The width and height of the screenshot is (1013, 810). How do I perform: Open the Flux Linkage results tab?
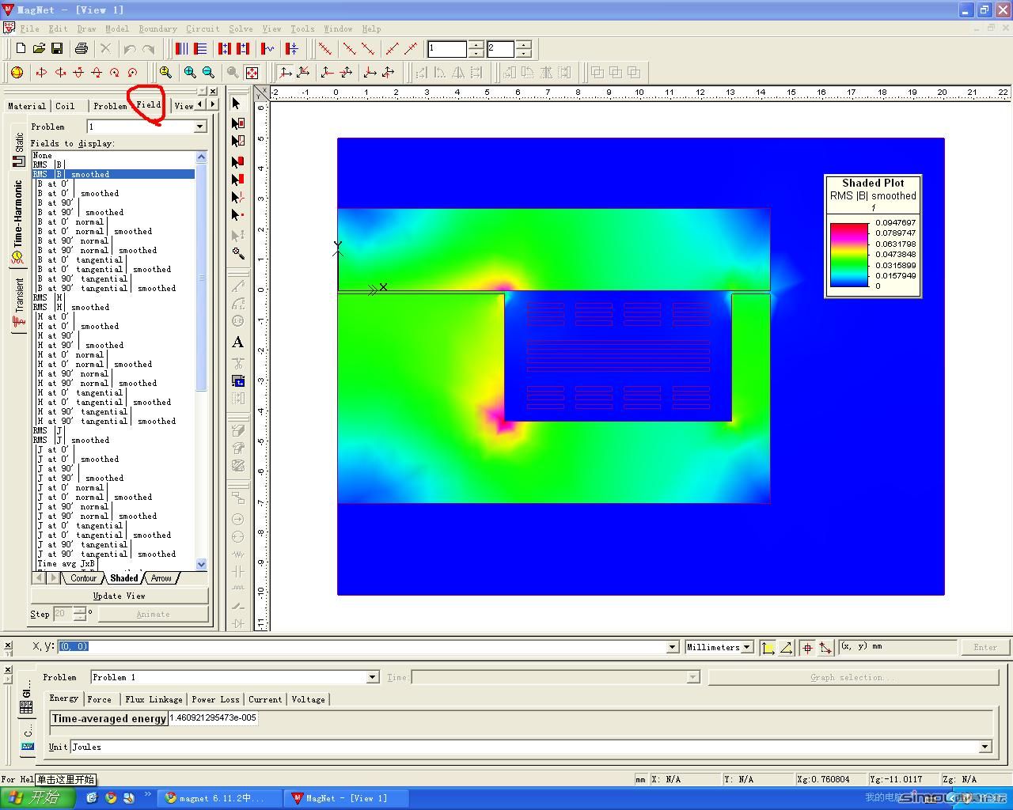154,699
